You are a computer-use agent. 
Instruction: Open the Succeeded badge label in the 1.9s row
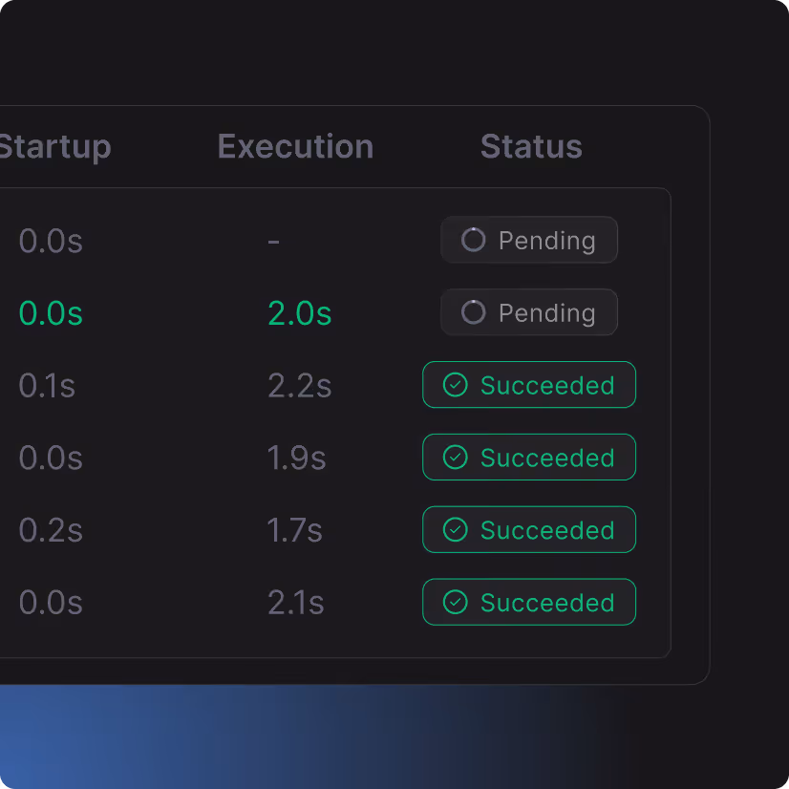click(x=547, y=458)
